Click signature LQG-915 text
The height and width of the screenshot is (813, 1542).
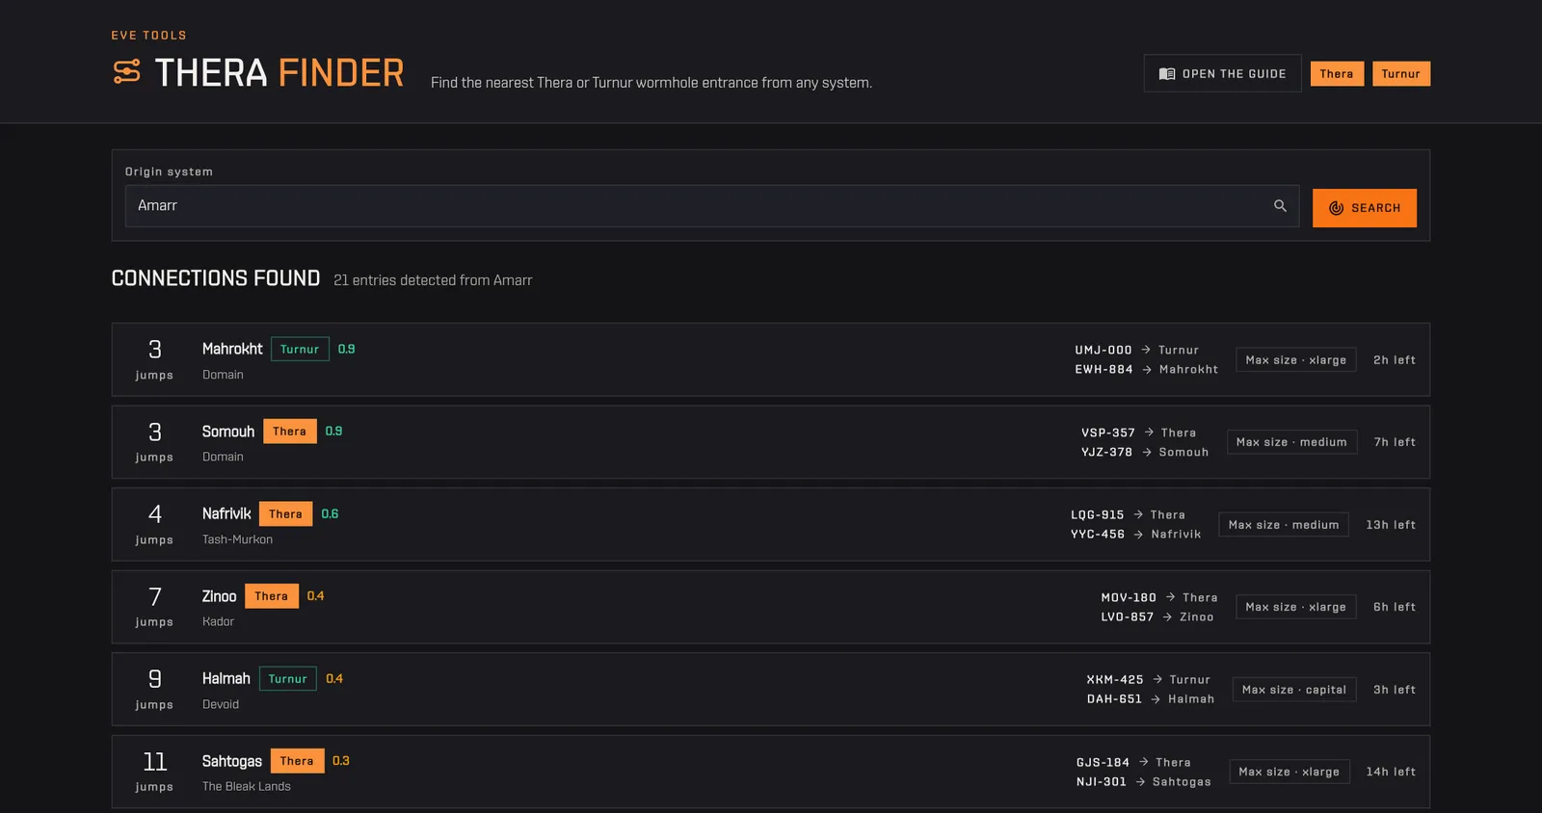[1098, 515]
